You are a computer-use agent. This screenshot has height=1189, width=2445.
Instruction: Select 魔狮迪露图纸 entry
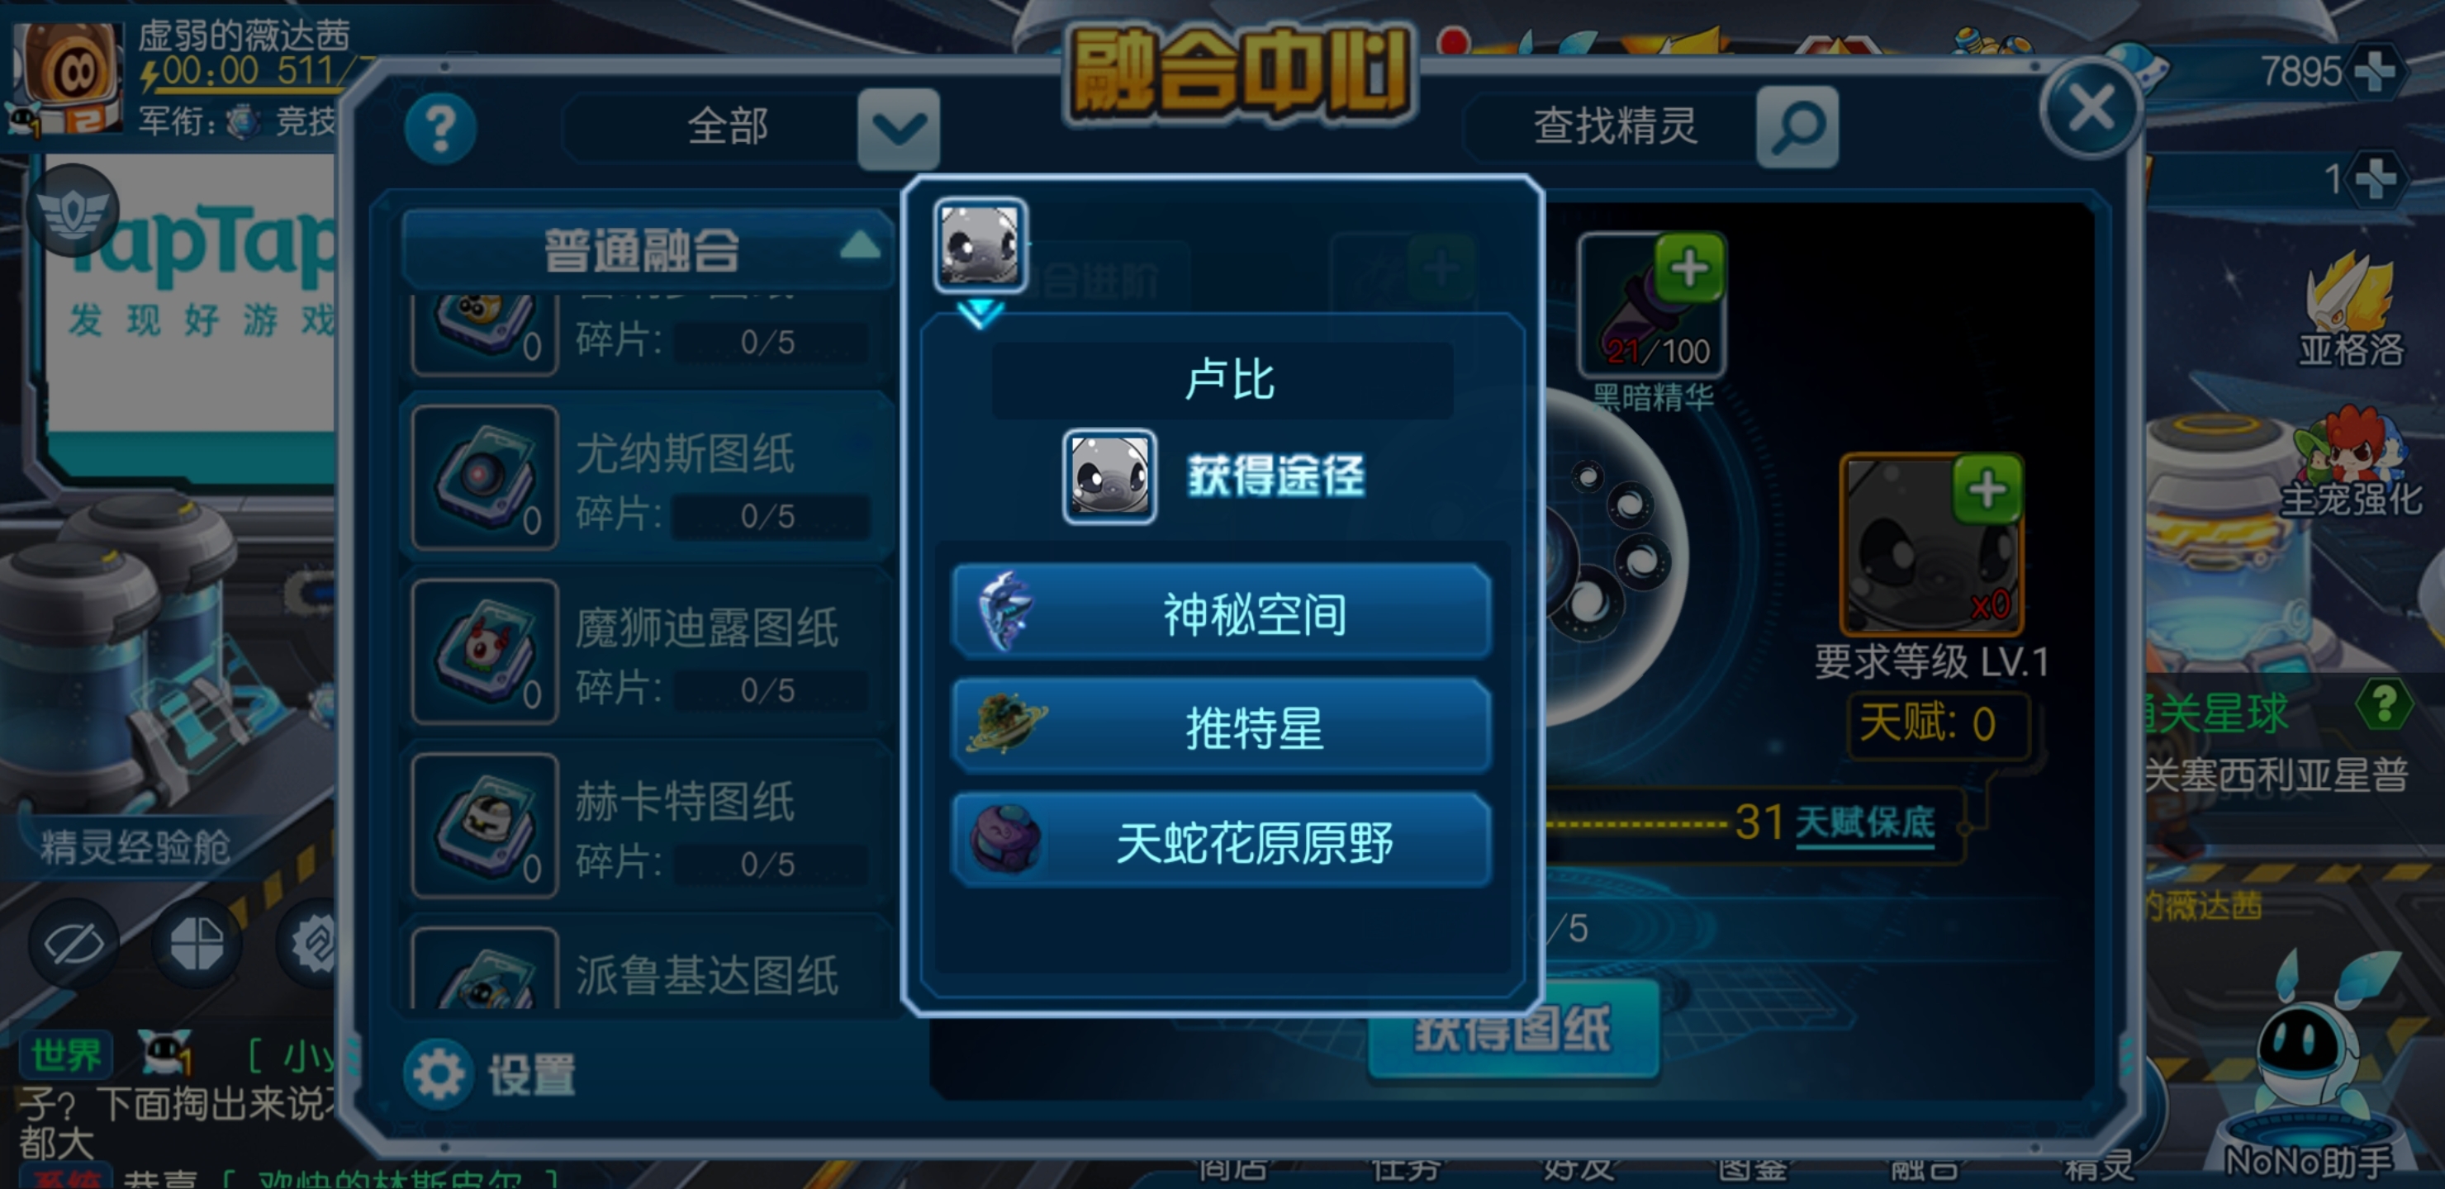pos(647,652)
